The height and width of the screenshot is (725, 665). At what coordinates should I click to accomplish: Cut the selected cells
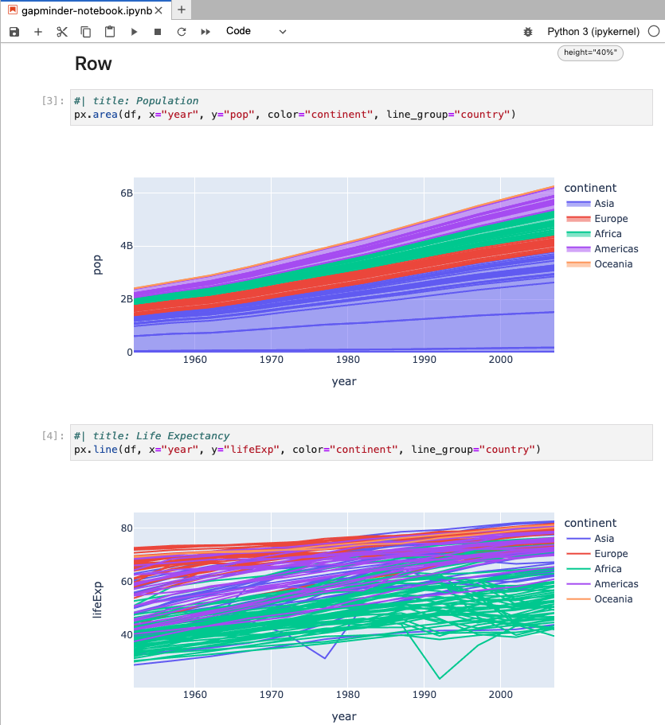[61, 32]
